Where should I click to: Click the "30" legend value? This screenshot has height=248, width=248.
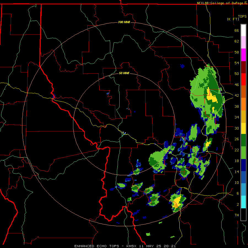[x=237, y=128]
